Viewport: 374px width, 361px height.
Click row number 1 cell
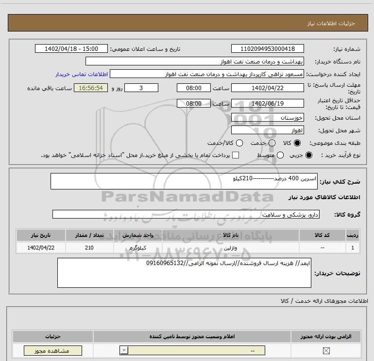tap(353, 248)
